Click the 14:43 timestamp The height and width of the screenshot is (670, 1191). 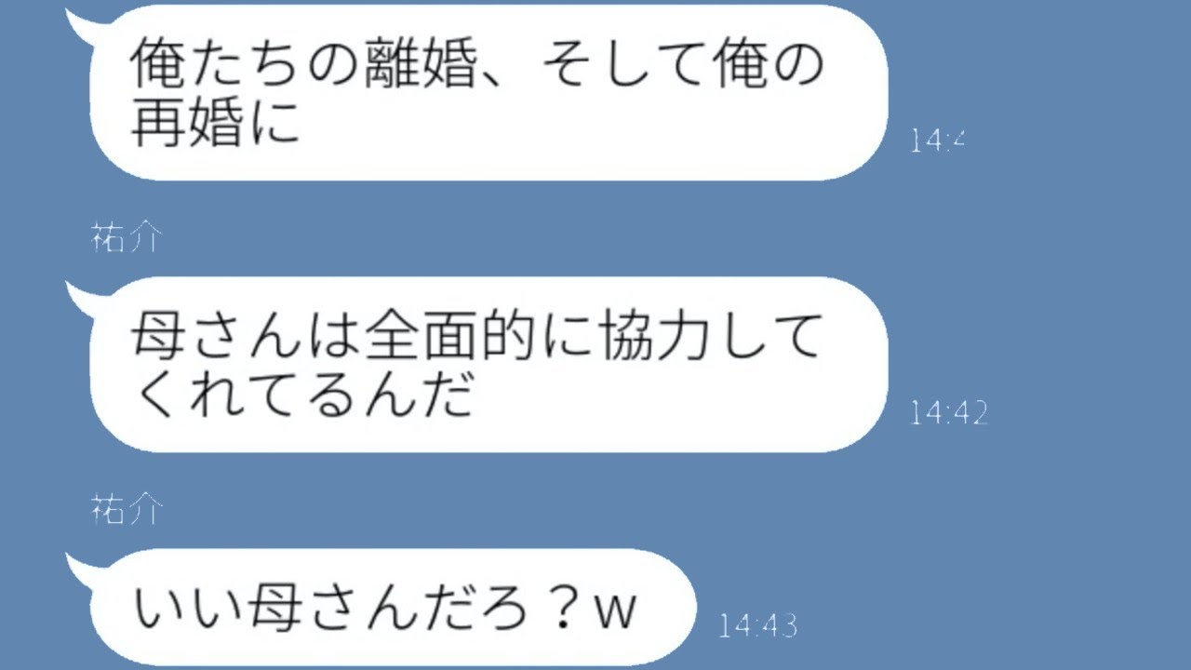click(757, 625)
